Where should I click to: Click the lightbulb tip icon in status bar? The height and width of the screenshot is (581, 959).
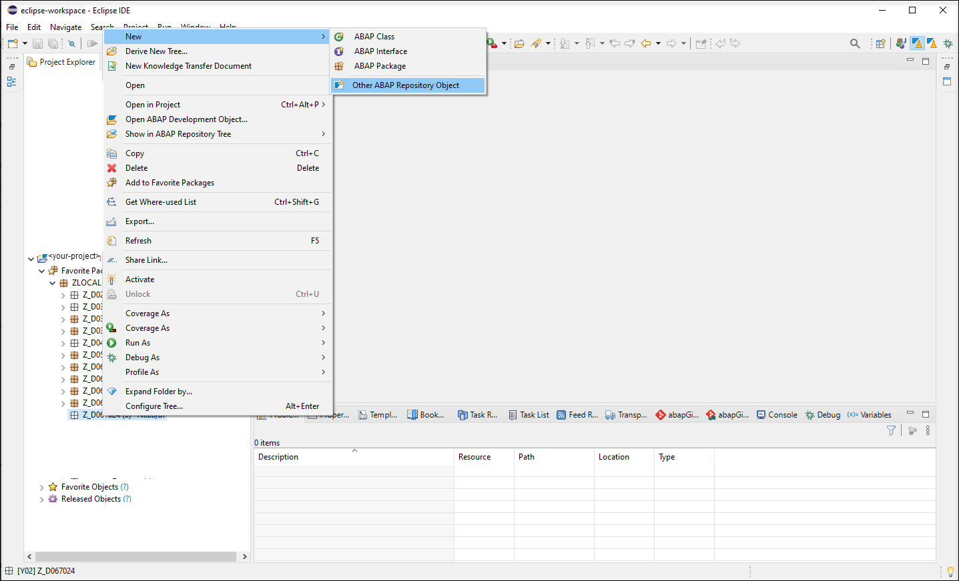[x=950, y=572]
